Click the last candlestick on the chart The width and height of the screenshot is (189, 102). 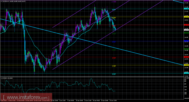point(116,29)
